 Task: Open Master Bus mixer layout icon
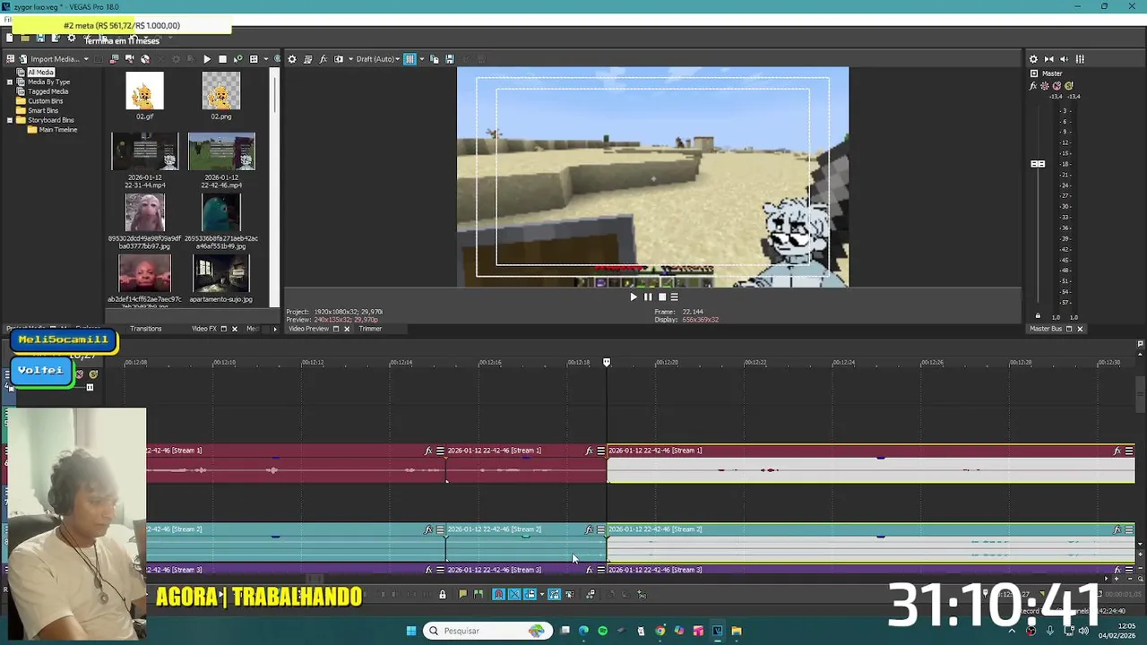[x=1080, y=59]
